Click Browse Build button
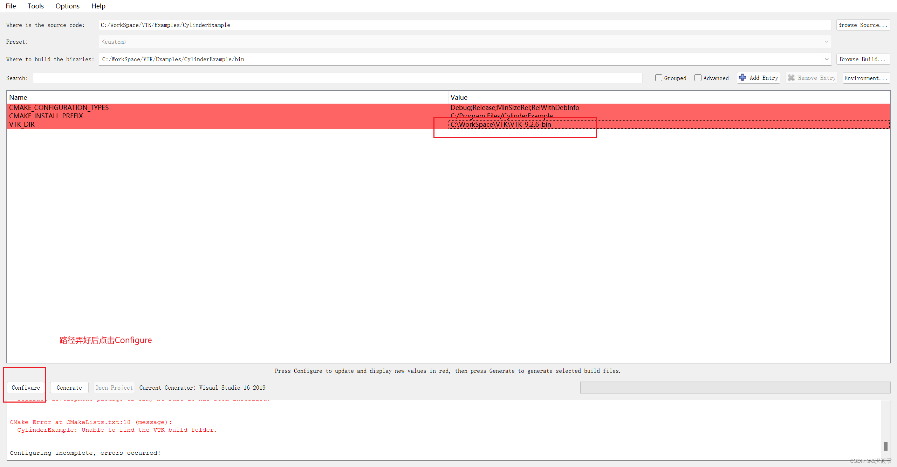897x467 pixels. [x=863, y=59]
